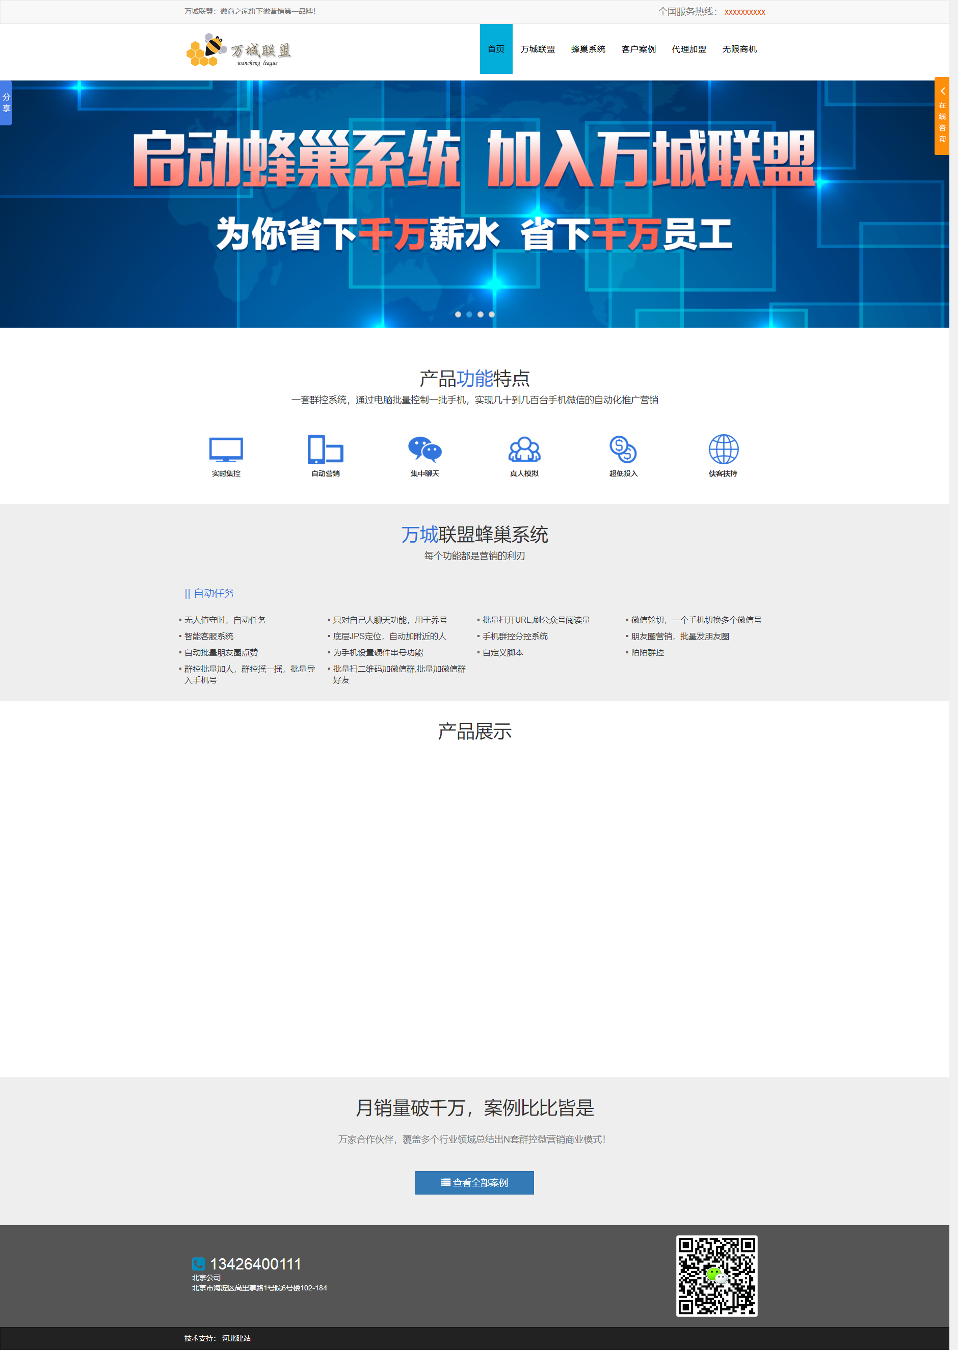The height and width of the screenshot is (1350, 958).
Task: Click the 侠客扶持 globe icon
Action: pyautogui.click(x=723, y=449)
